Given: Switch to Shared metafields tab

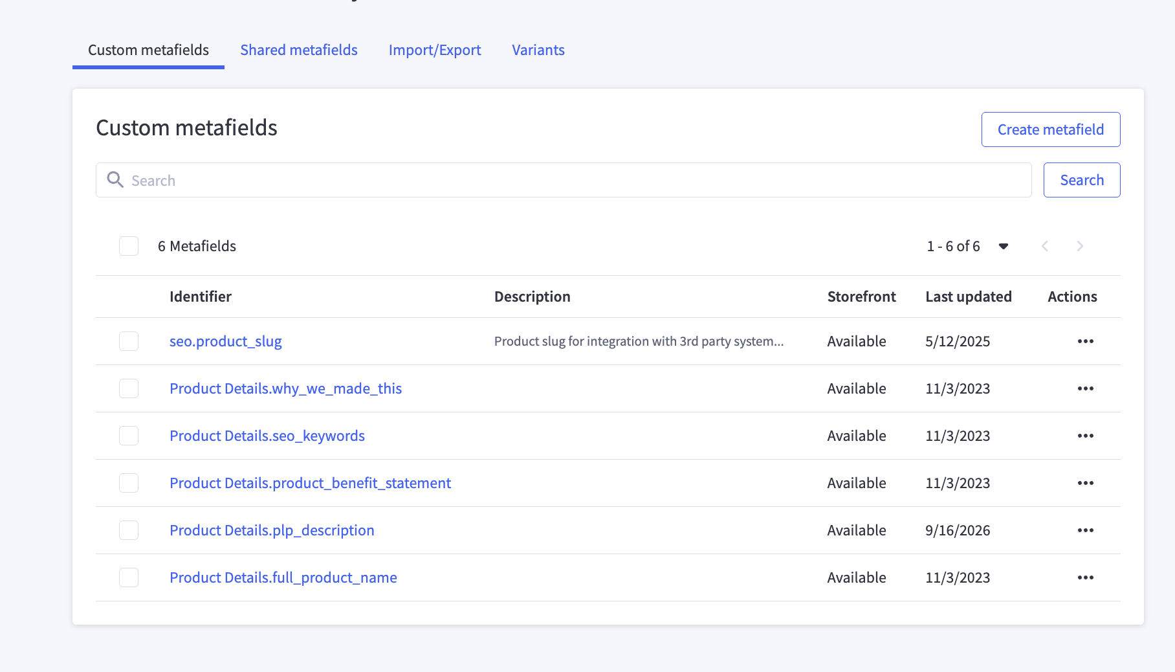Looking at the screenshot, I should (299, 50).
